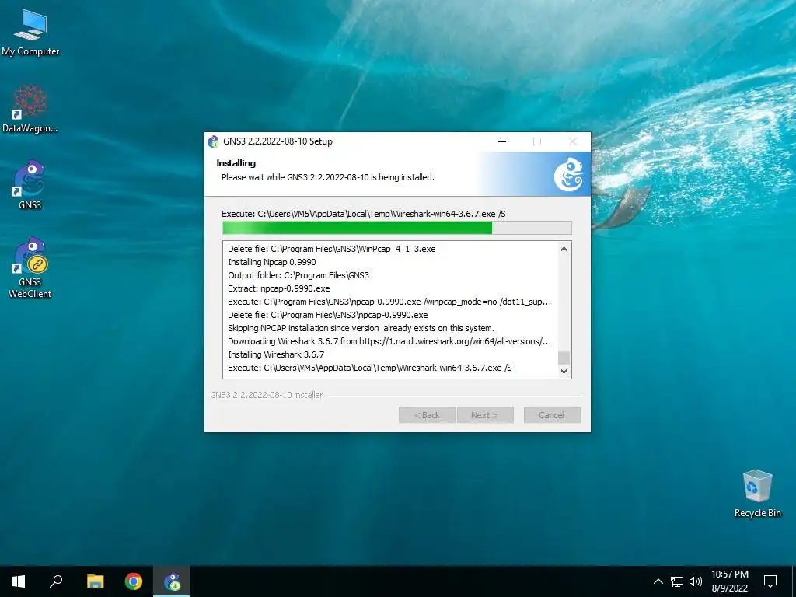The height and width of the screenshot is (597, 796).
Task: Open the Windows Start menu
Action: click(x=19, y=581)
